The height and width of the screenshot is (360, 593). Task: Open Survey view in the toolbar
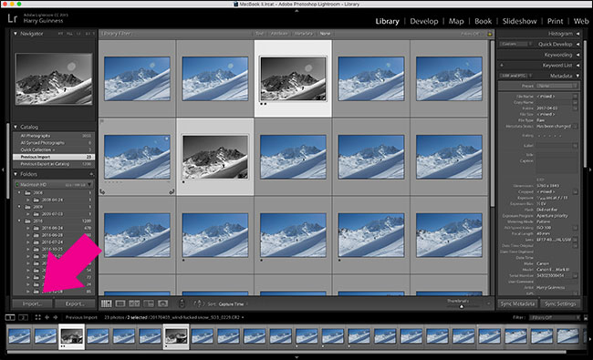coord(149,303)
